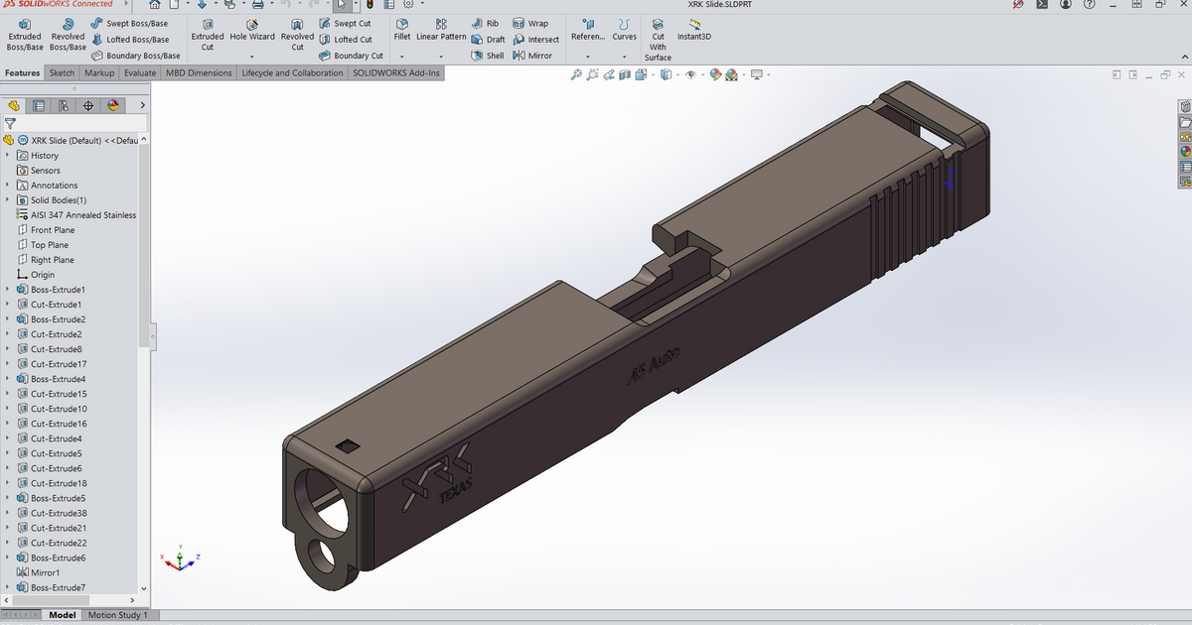This screenshot has height=625, width=1192.
Task: Select the Zoom to Fit icon
Action: tap(576, 73)
